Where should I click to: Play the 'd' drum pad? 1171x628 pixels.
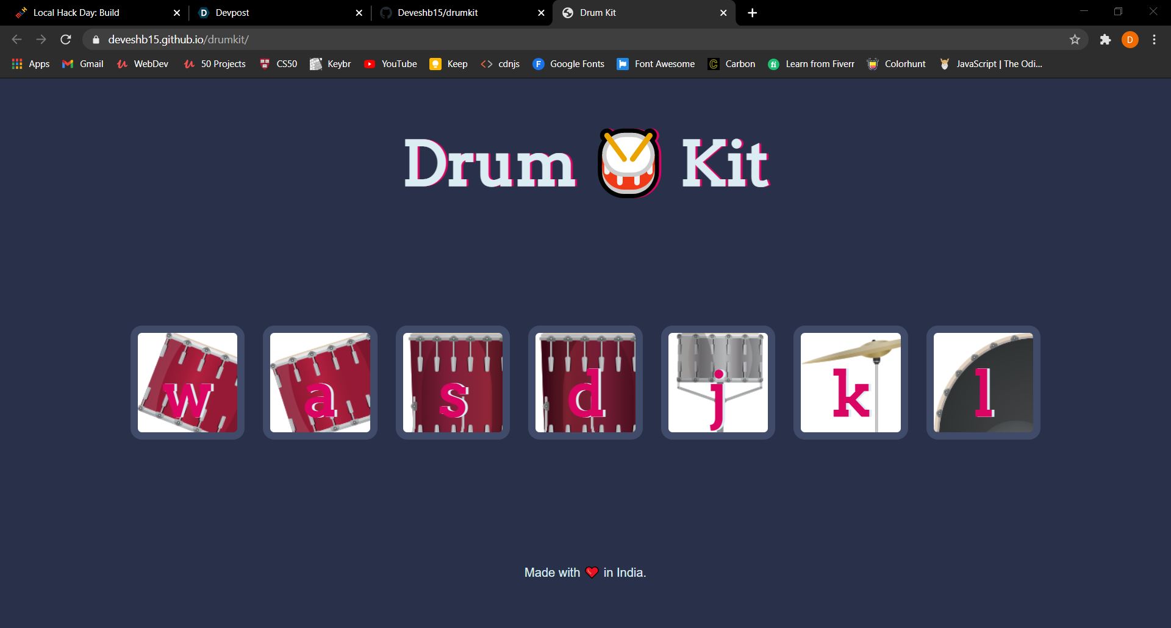coord(585,382)
